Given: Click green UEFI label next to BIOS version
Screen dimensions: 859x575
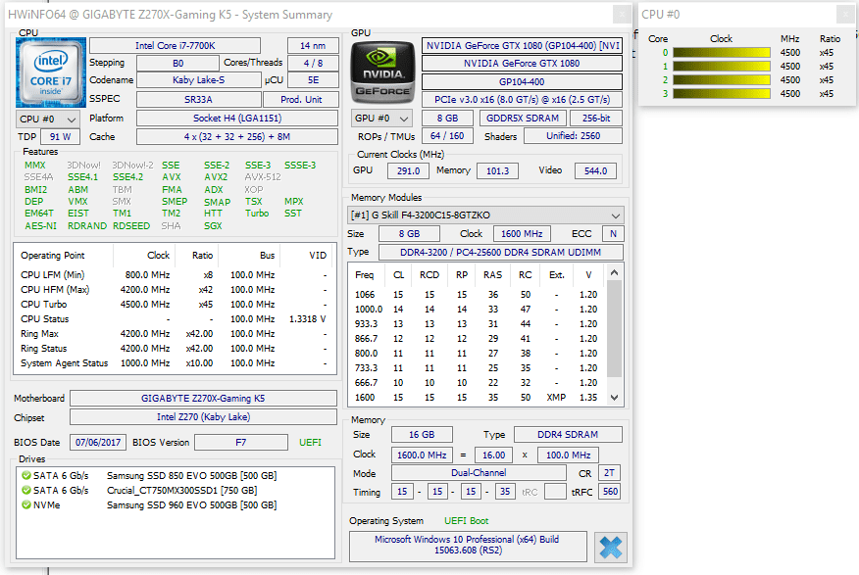Looking at the screenshot, I should pos(310,442).
